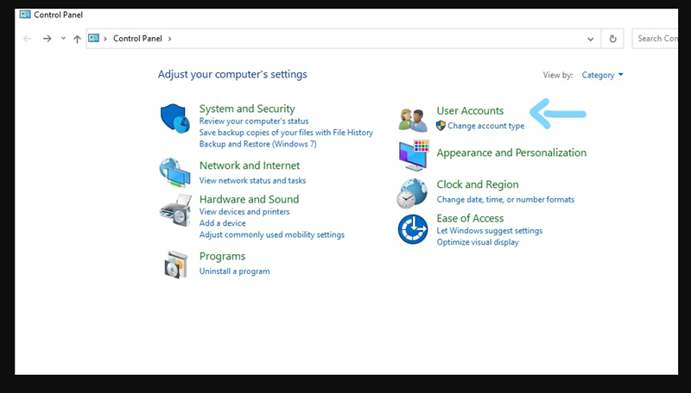Open recent locations dropdown next to forward arrow

(63, 39)
